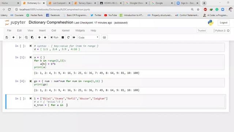234x132 pixels.
Task: Open the View menu
Action: click(x=30, y=30)
